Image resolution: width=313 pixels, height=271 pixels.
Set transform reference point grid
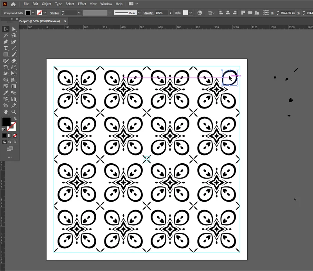tap(266, 13)
